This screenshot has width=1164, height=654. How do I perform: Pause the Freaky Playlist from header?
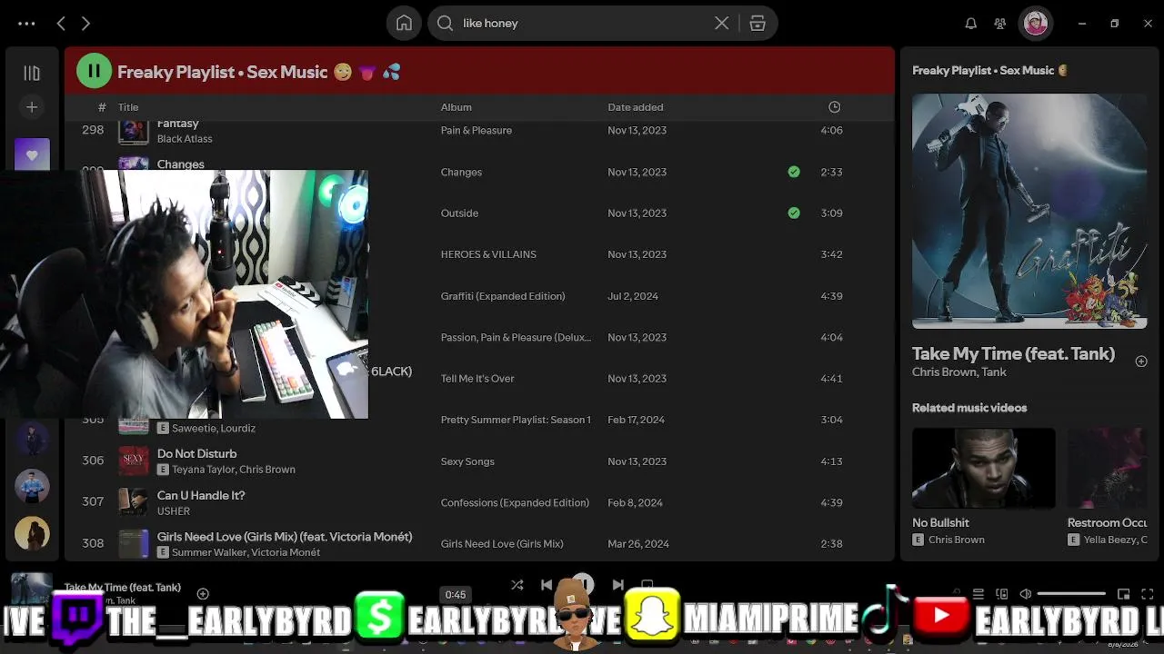click(94, 71)
